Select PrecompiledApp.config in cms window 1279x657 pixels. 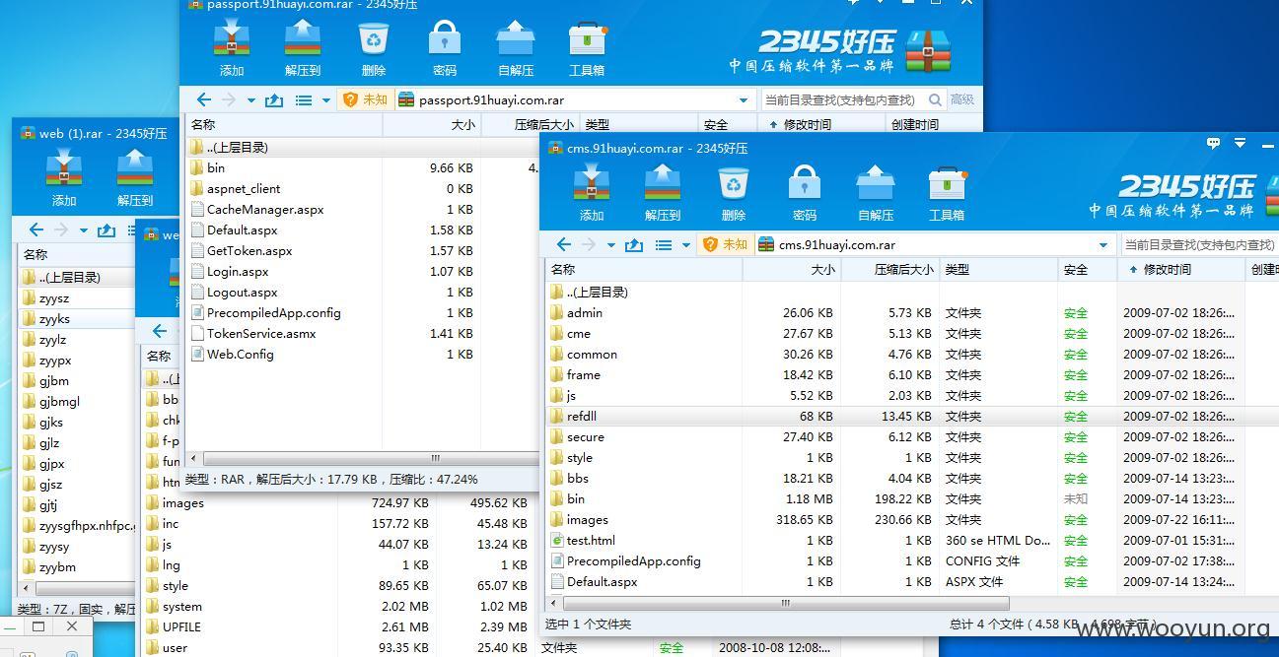point(912,560)
